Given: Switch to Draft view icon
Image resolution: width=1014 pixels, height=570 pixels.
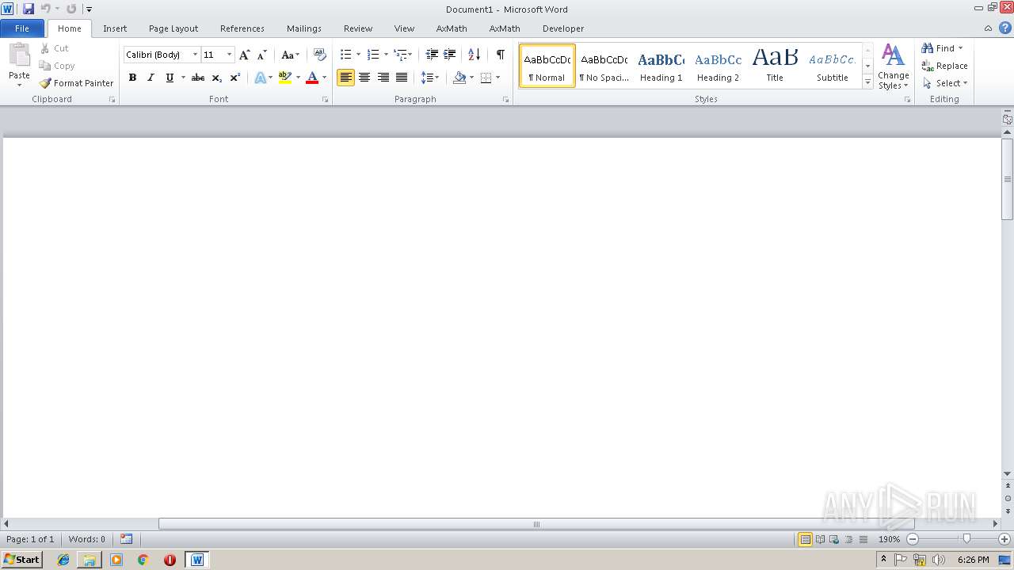Looking at the screenshot, I should (863, 539).
